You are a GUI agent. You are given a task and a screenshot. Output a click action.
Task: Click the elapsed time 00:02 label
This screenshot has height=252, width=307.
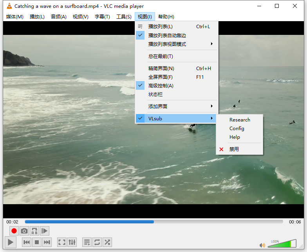click(12, 222)
